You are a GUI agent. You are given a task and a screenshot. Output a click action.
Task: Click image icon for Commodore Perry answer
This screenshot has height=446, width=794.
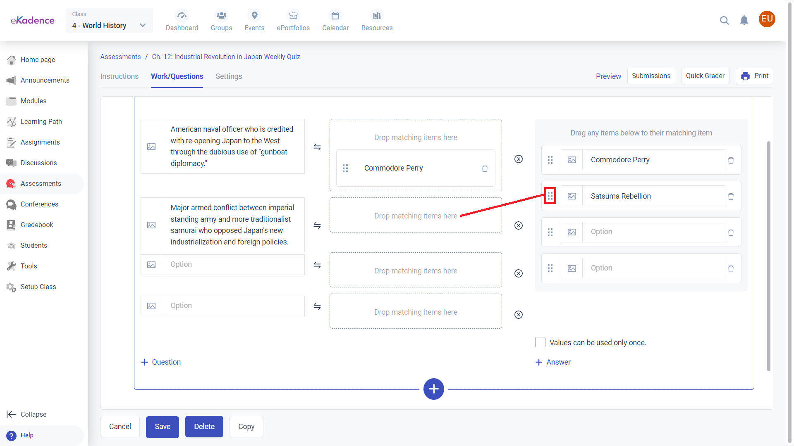point(572,160)
